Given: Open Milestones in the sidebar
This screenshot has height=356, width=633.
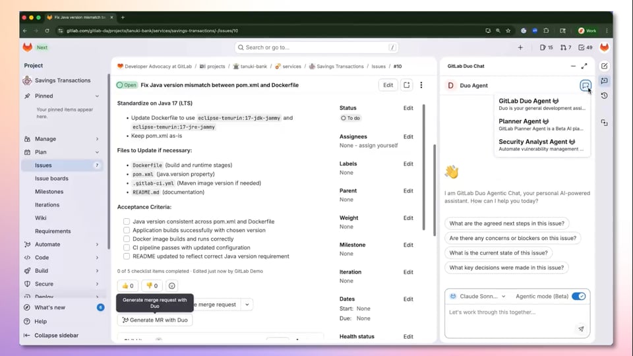Looking at the screenshot, I should (49, 192).
